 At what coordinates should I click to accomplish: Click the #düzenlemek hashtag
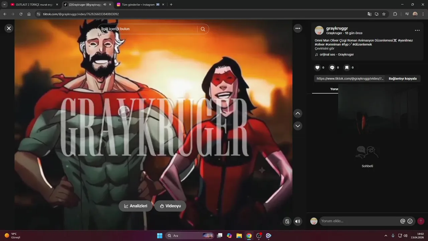coord(362,45)
